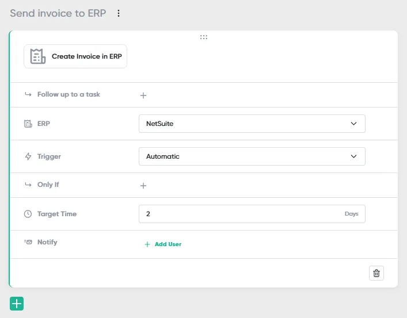Click the ERP row invoice icon
The height and width of the screenshot is (318, 407).
pos(28,124)
